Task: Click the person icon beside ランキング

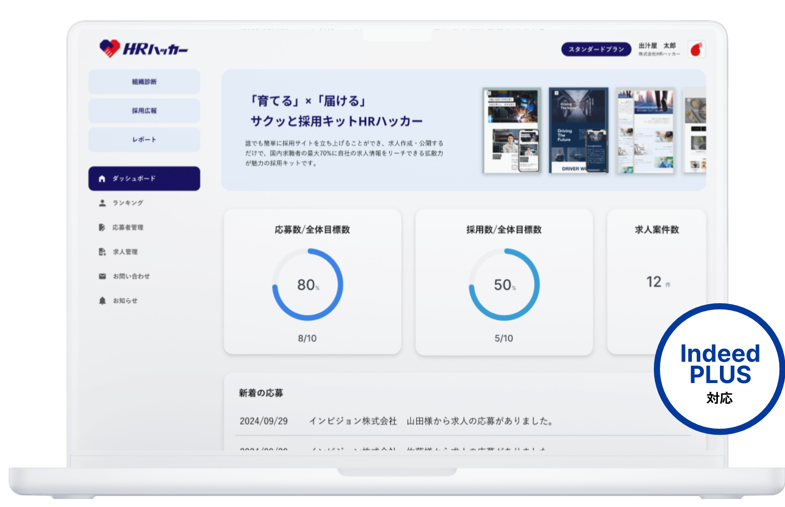Action: (102, 203)
